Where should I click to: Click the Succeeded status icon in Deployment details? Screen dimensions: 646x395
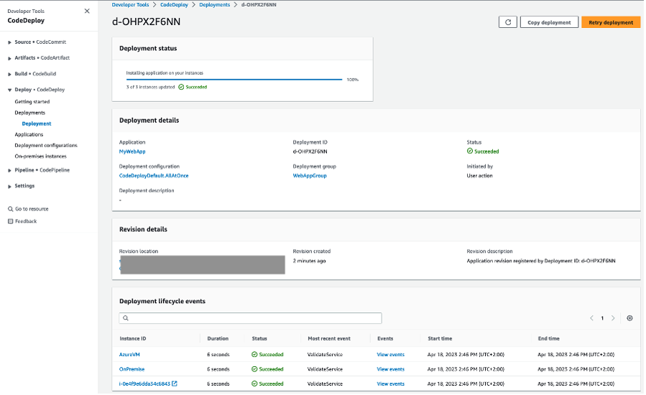471,152
